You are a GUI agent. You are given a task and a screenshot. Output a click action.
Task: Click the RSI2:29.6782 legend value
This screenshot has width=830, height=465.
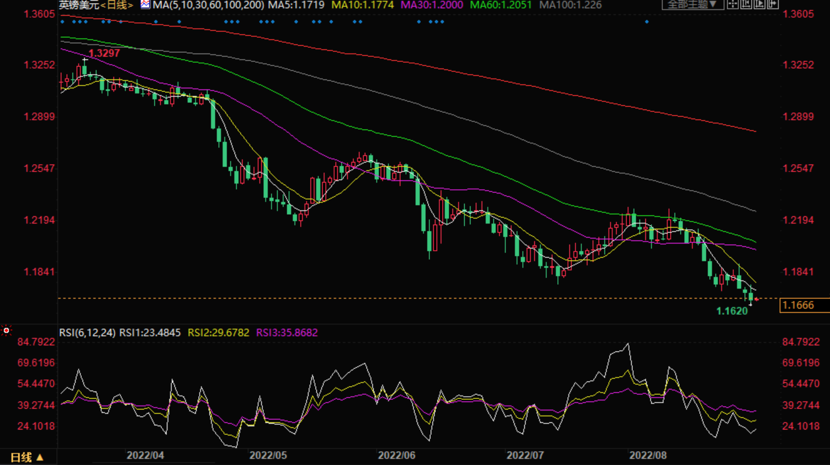[218, 333]
